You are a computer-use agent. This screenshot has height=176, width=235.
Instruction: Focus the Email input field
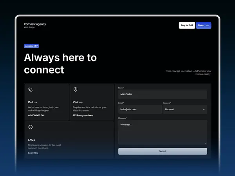point(140,110)
